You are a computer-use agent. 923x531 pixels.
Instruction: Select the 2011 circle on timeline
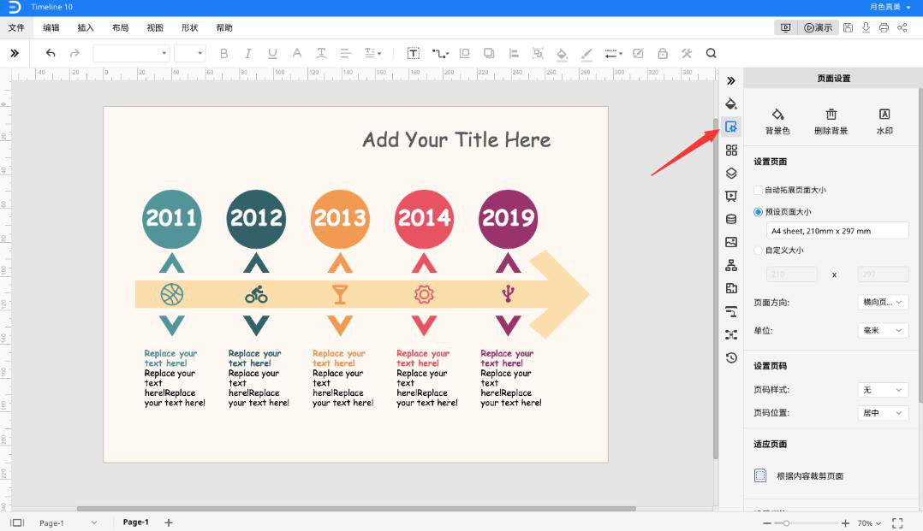point(172,219)
